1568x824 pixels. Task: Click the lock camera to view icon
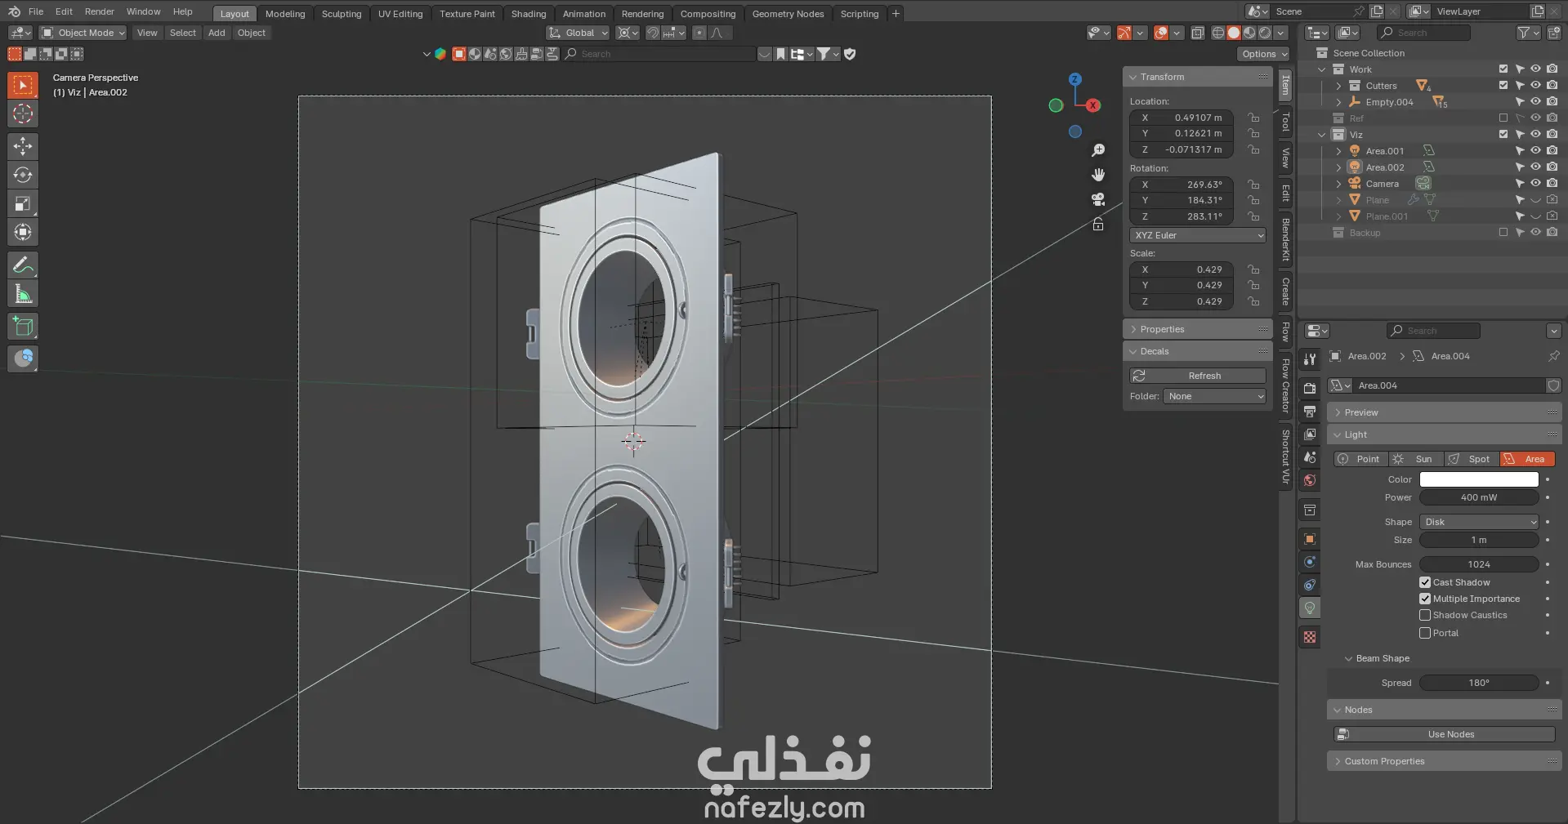[1098, 224]
